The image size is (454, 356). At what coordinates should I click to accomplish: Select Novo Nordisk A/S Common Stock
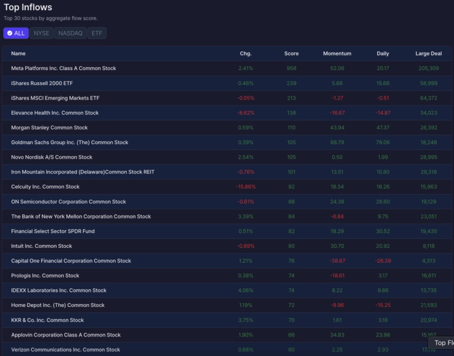click(227, 157)
